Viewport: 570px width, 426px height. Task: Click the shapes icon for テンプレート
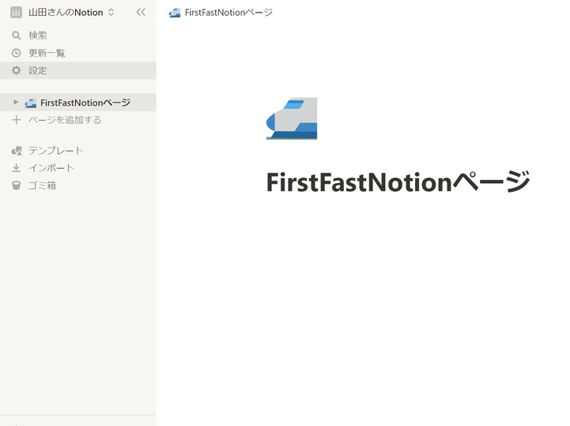17,151
